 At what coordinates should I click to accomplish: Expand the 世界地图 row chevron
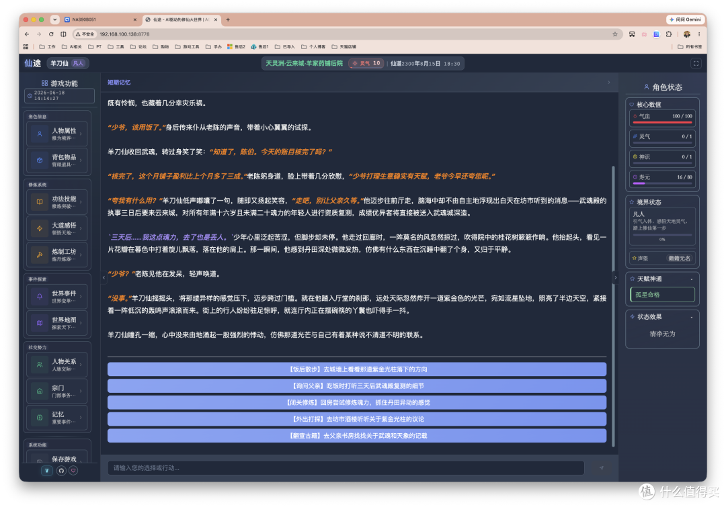[x=81, y=323]
